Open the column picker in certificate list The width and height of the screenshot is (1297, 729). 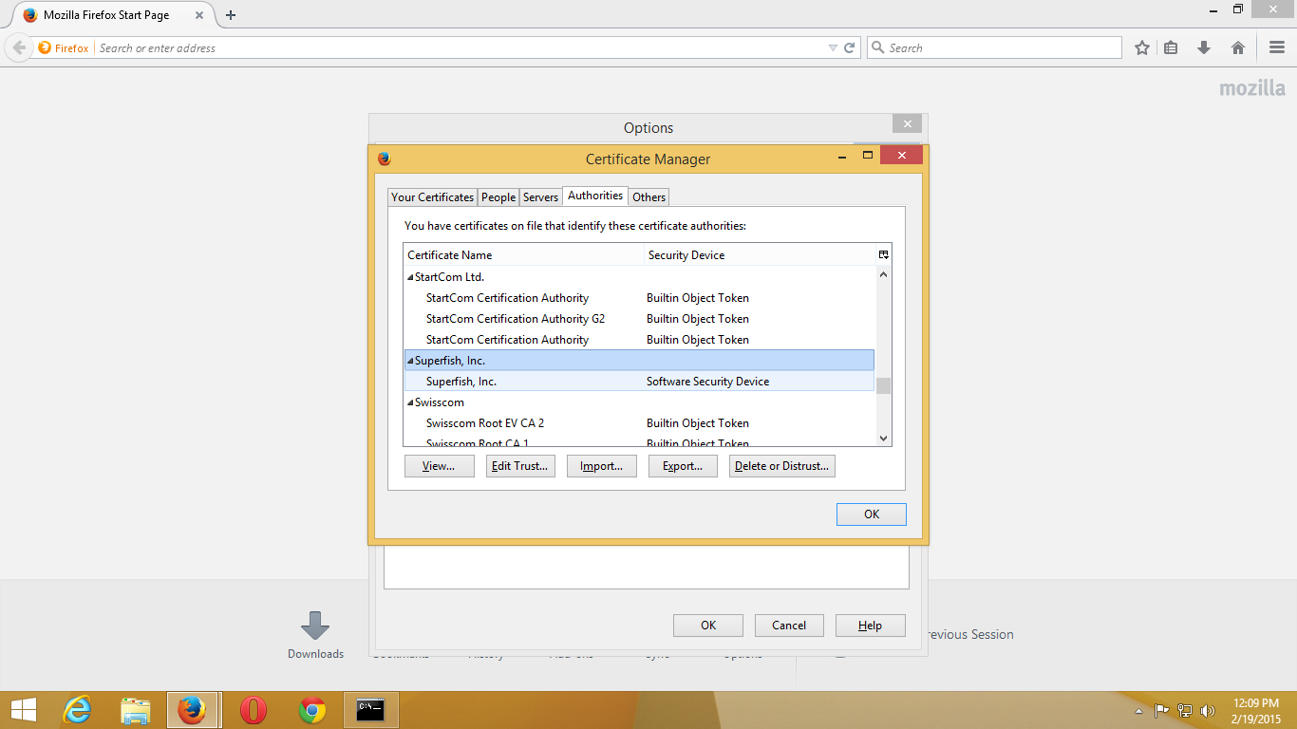click(883, 254)
